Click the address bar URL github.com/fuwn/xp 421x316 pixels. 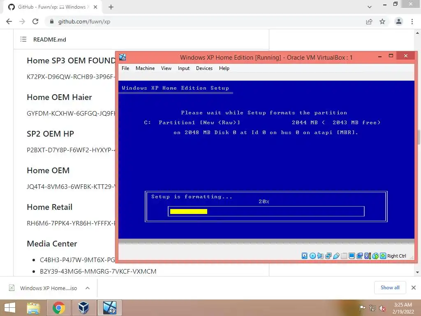tap(84, 21)
